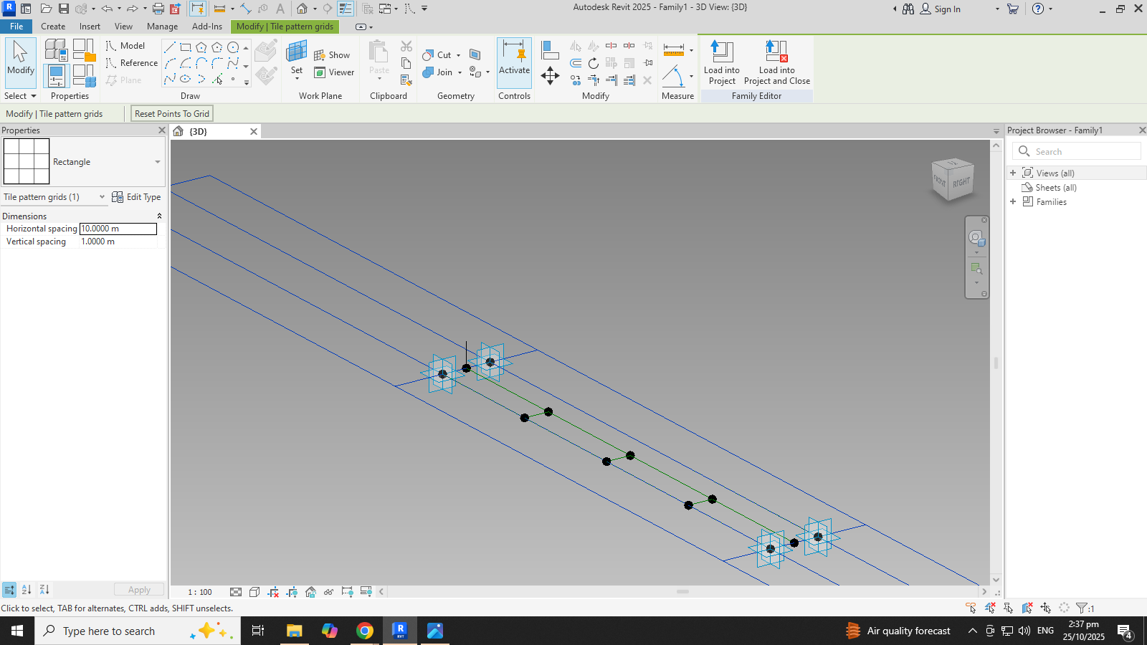The height and width of the screenshot is (645, 1147).
Task: Toggle the Visual Style control in view bar
Action: pyautogui.click(x=254, y=592)
